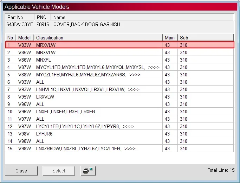Select model V87W in row 4
The width and height of the screenshot is (240, 183).
coord(25,67)
